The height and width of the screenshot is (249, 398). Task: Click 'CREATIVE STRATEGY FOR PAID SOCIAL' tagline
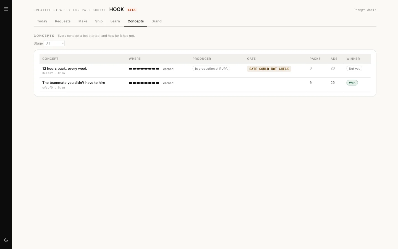70,10
